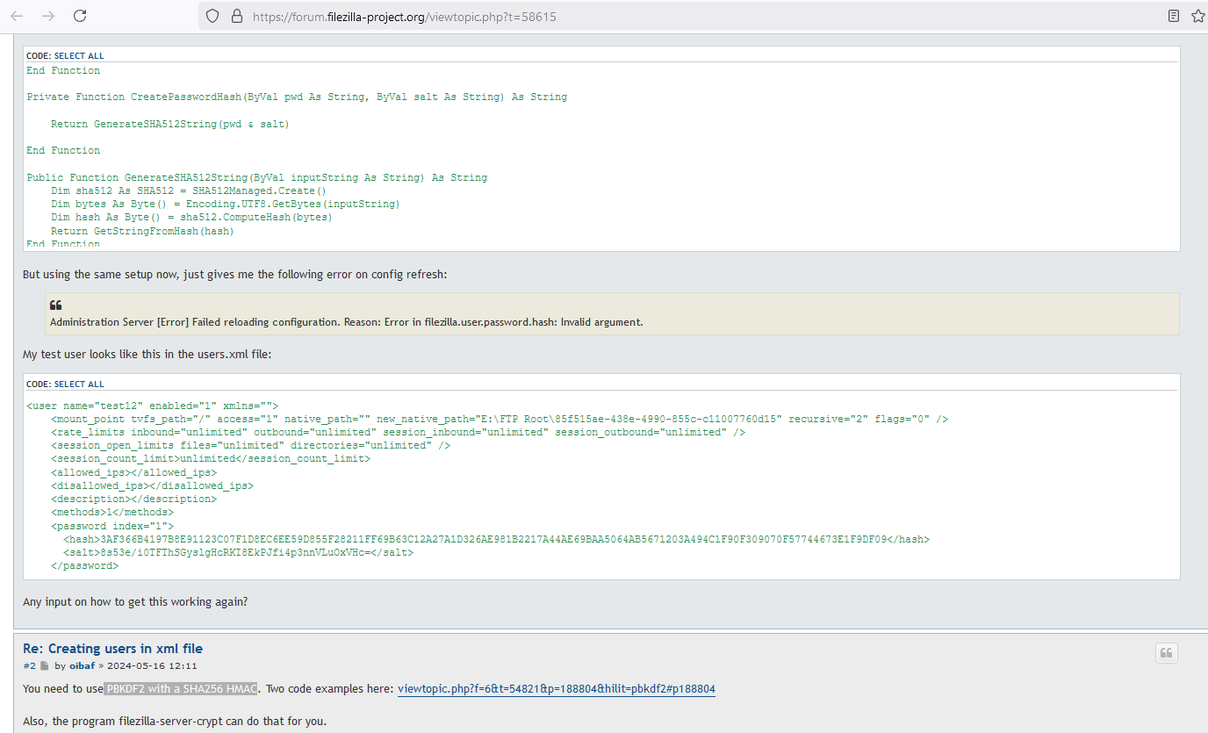Select all code in the users.xml block
The image size is (1208, 733).
pyautogui.click(x=79, y=384)
